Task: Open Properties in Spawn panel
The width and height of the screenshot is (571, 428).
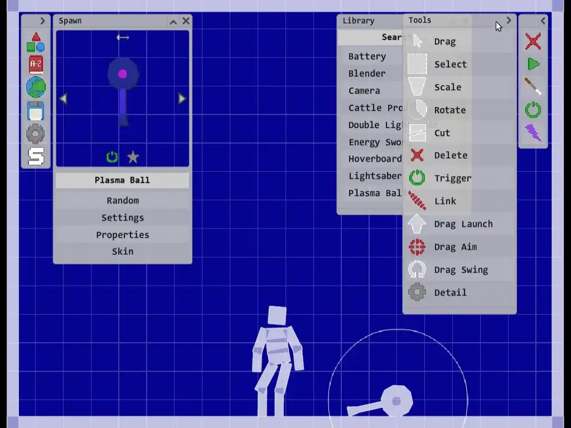Action: 122,235
